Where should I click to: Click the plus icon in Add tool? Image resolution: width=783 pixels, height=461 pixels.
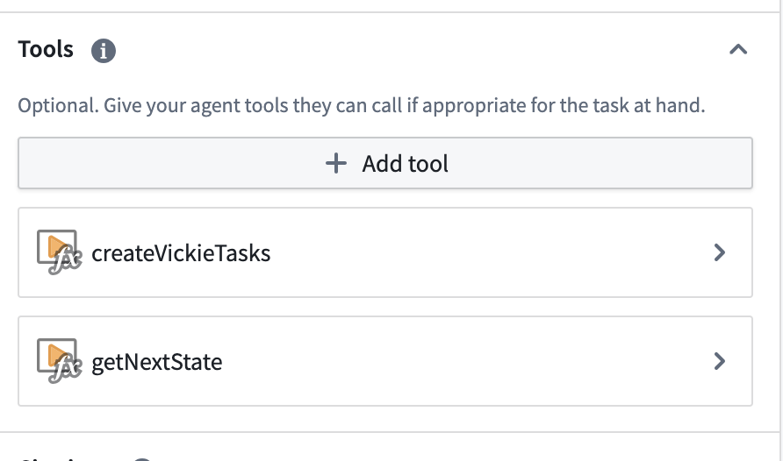point(336,164)
